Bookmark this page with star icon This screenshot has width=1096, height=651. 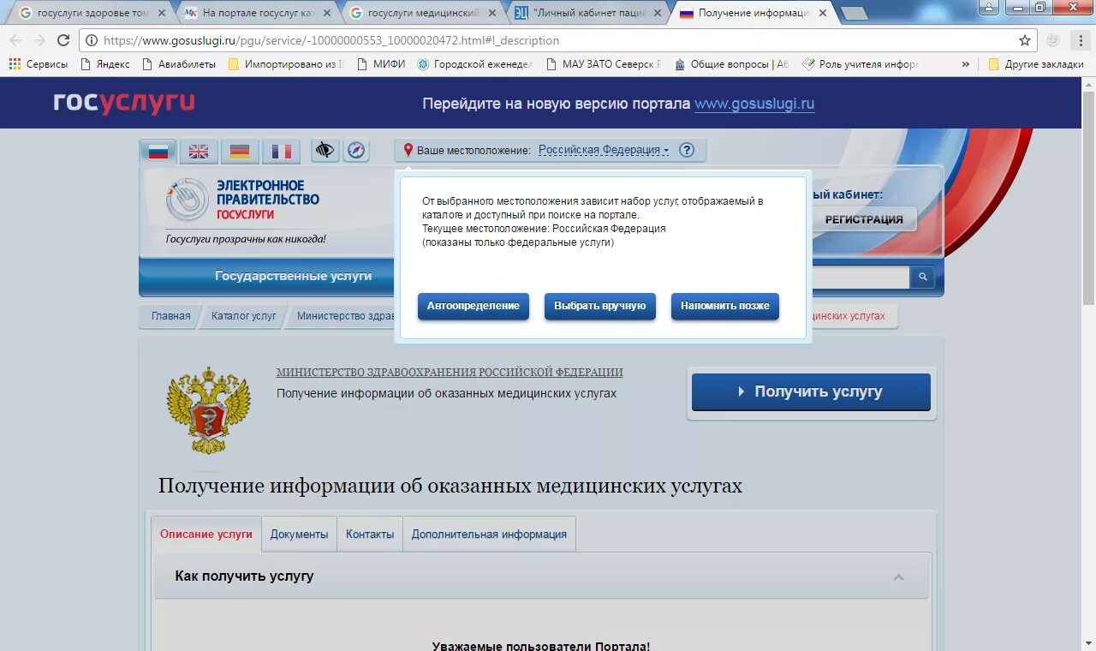(x=1024, y=40)
